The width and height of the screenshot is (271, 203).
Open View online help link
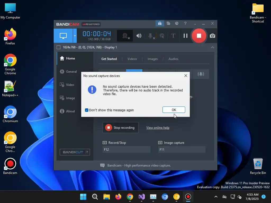158,128
